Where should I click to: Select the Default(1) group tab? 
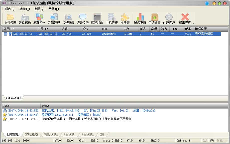[13, 98]
